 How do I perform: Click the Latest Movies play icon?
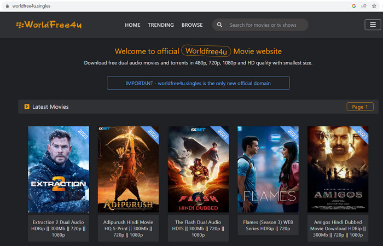27,107
